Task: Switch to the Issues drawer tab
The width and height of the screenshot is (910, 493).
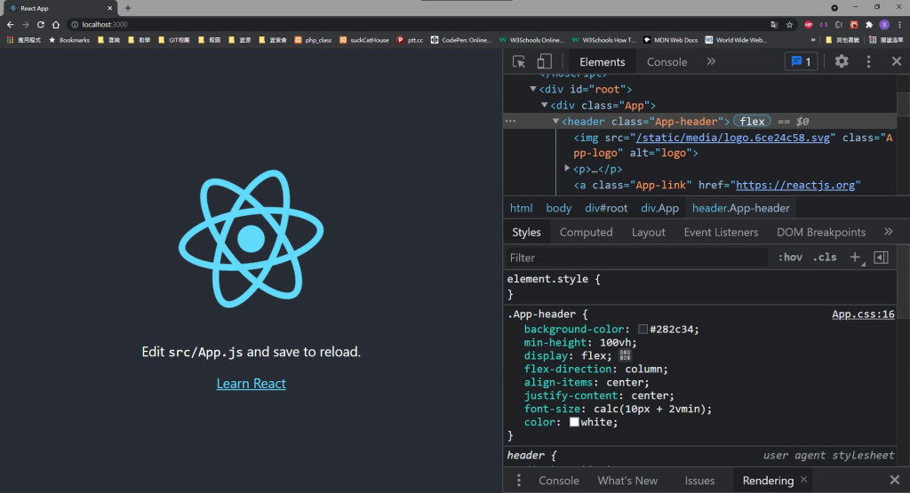Action: [699, 481]
